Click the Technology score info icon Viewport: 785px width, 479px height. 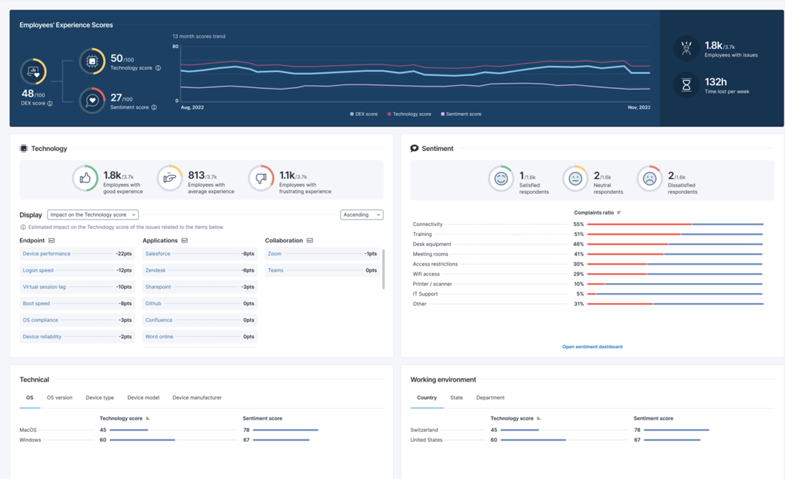pyautogui.click(x=159, y=68)
